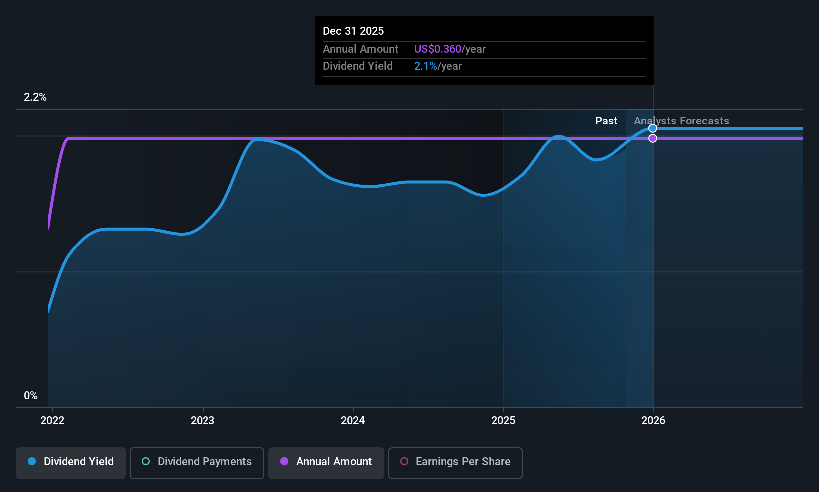Click the 2.2% y-axis label

tap(35, 97)
